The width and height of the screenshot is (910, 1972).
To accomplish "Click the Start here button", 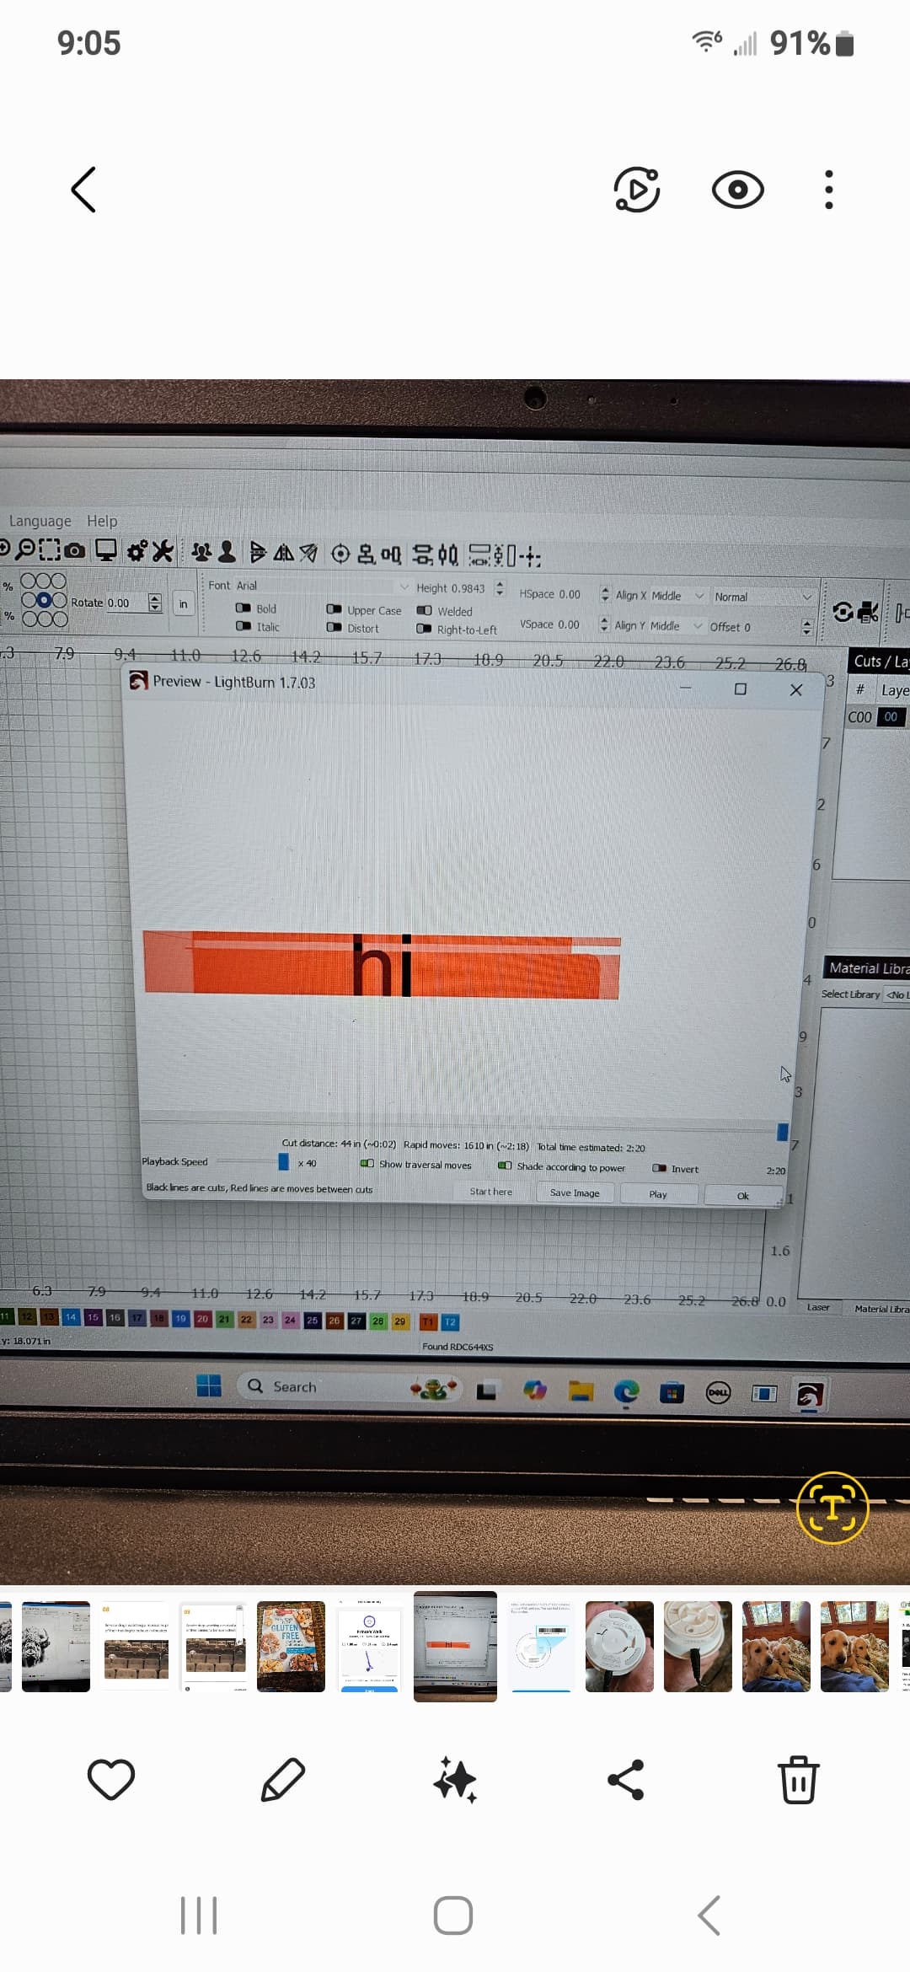I will [x=491, y=1192].
